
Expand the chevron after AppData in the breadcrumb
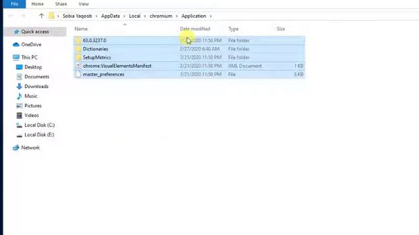pos(124,16)
